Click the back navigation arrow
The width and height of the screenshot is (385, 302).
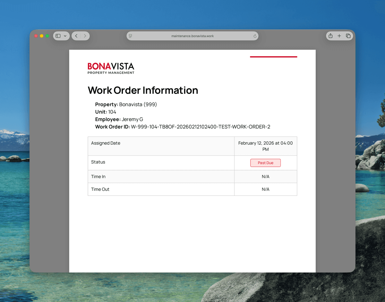(x=76, y=36)
